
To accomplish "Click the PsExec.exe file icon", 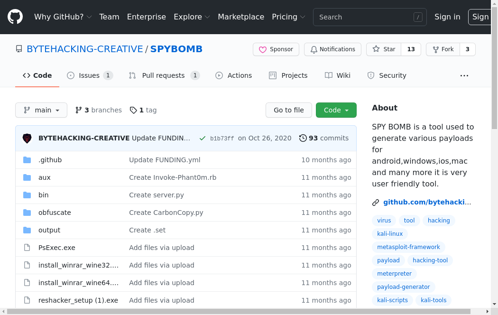I will (27, 248).
